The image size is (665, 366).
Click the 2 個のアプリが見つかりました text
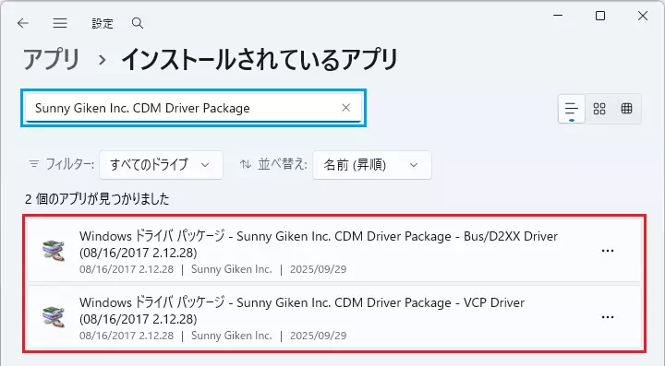coord(97,199)
